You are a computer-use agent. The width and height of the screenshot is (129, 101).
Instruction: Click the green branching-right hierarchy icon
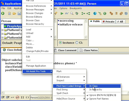point(83,13)
